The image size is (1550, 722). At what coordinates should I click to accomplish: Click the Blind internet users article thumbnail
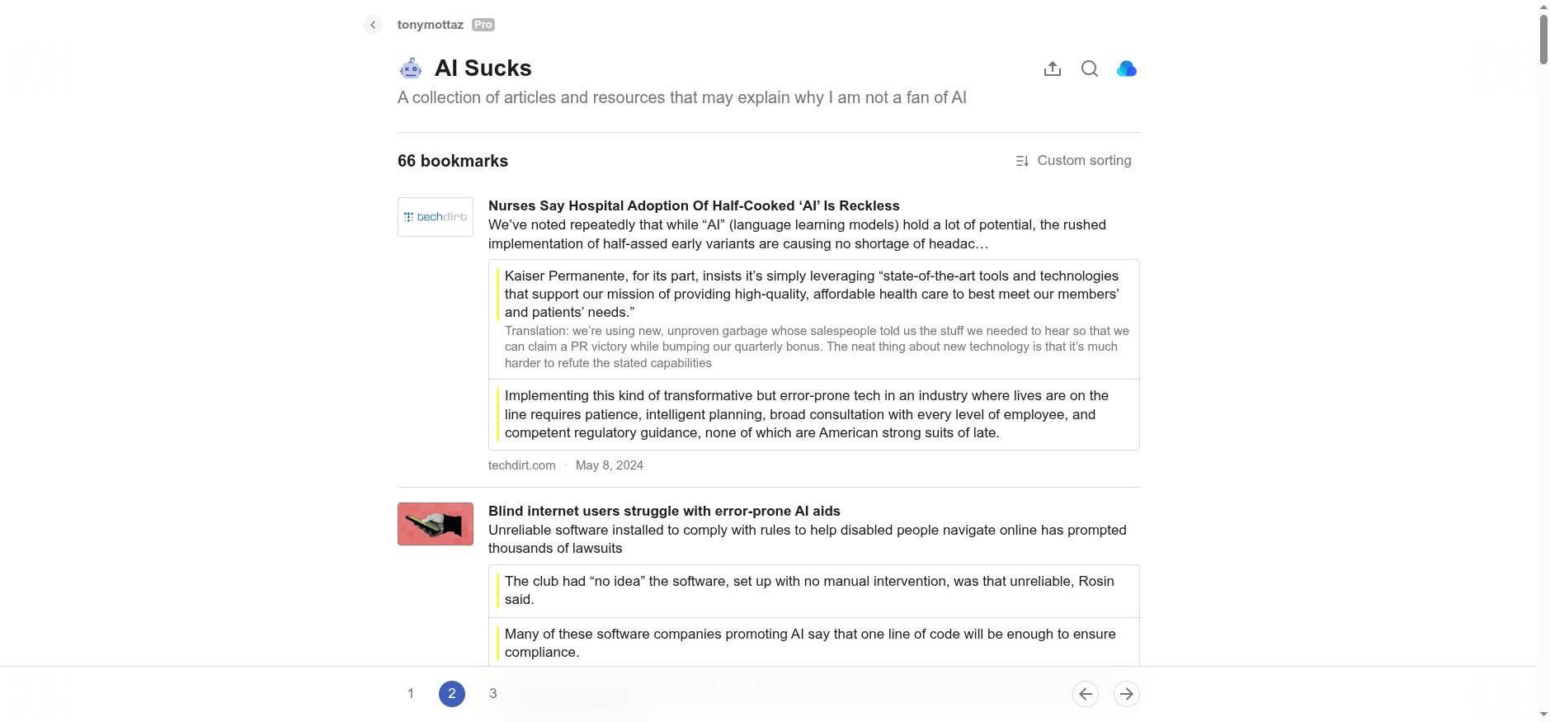436,524
